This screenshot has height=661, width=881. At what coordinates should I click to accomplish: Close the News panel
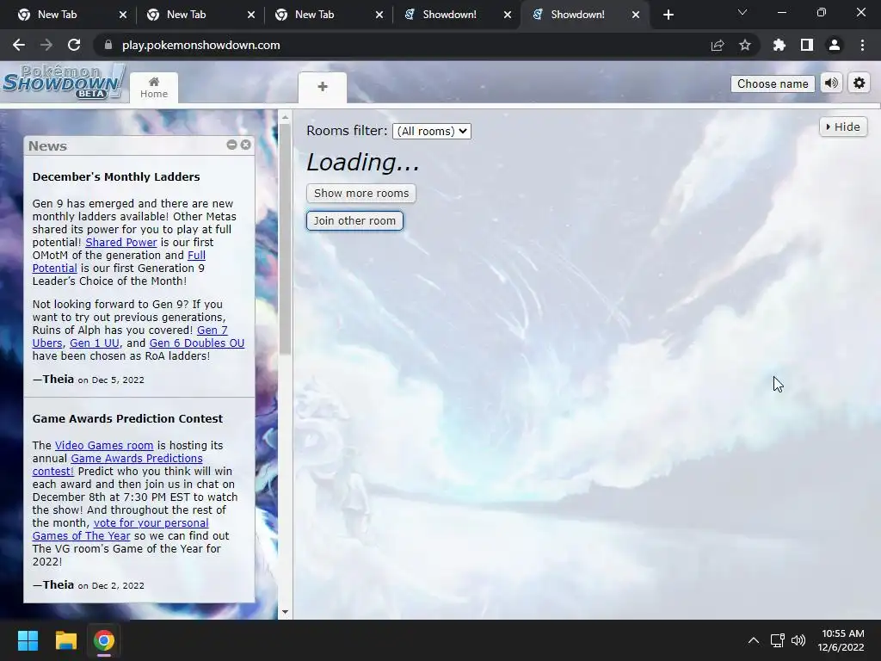point(245,145)
